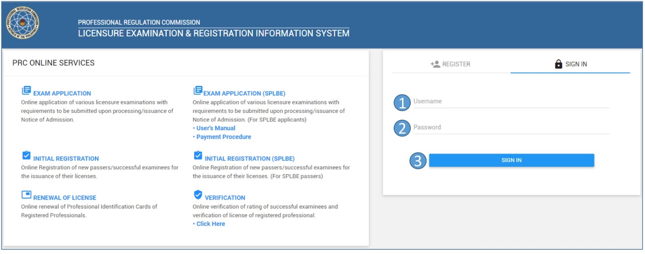Click the Renewal of License card icon
The width and height of the screenshot is (645, 254).
26,195
